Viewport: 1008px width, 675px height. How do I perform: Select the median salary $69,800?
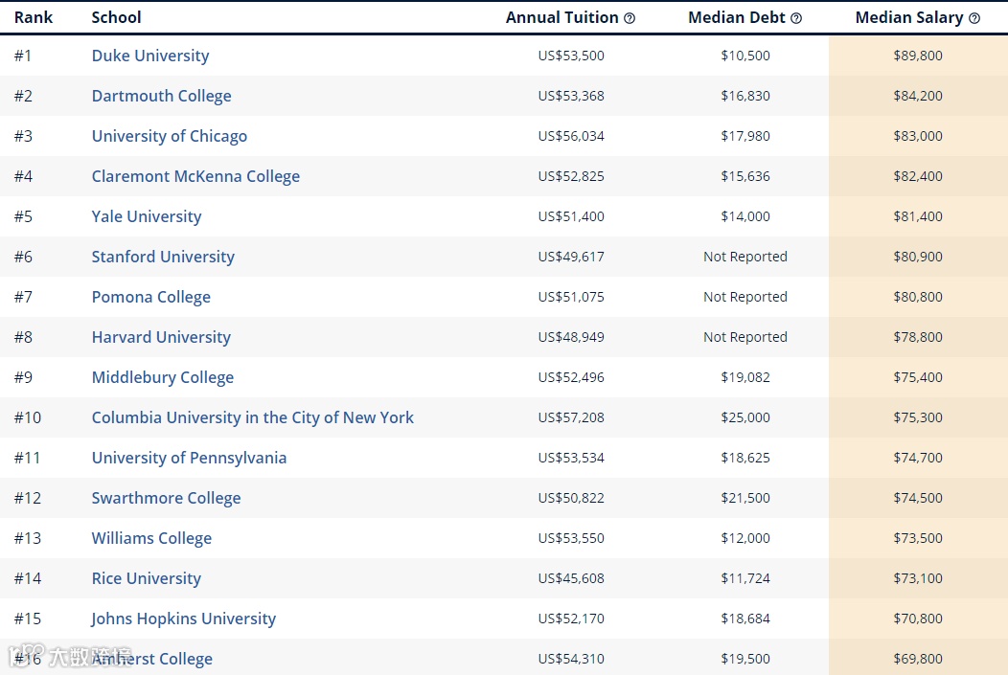918,659
